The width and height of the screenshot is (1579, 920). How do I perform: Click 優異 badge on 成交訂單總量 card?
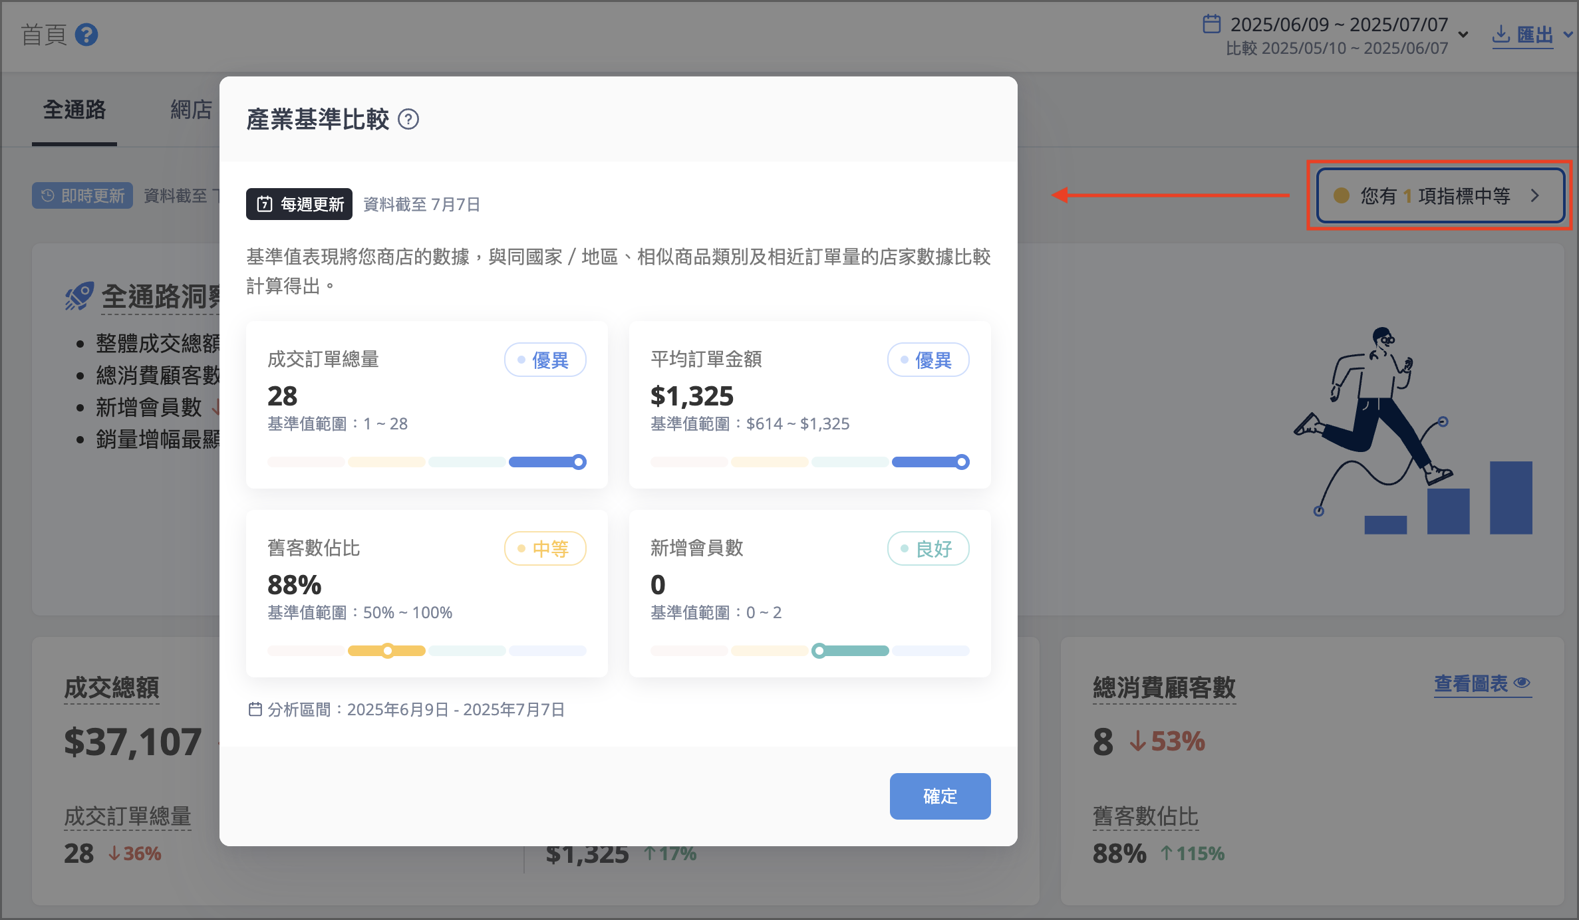[x=545, y=360]
